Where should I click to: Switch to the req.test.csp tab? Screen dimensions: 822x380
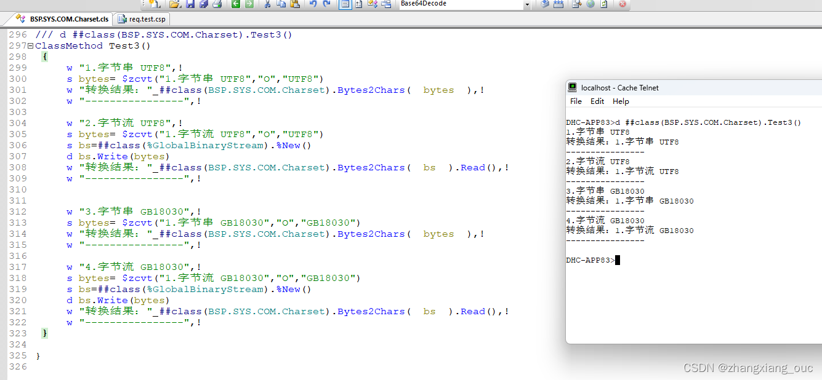pos(142,19)
